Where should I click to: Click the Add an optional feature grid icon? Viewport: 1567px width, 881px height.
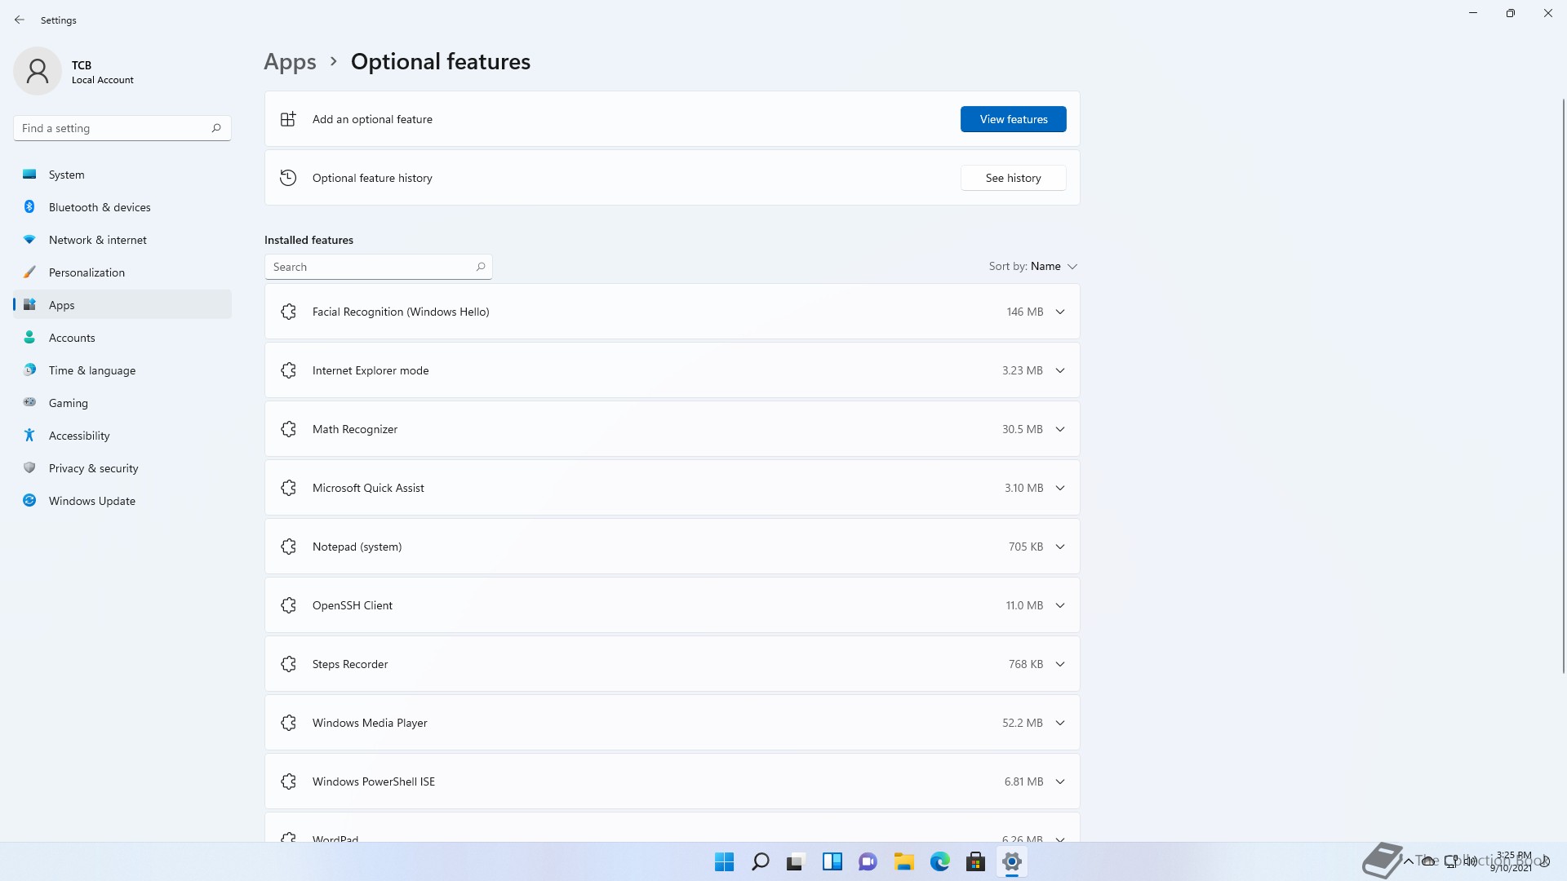(x=288, y=119)
